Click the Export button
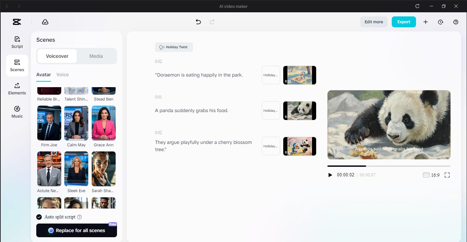The width and height of the screenshot is (467, 242). (404, 22)
